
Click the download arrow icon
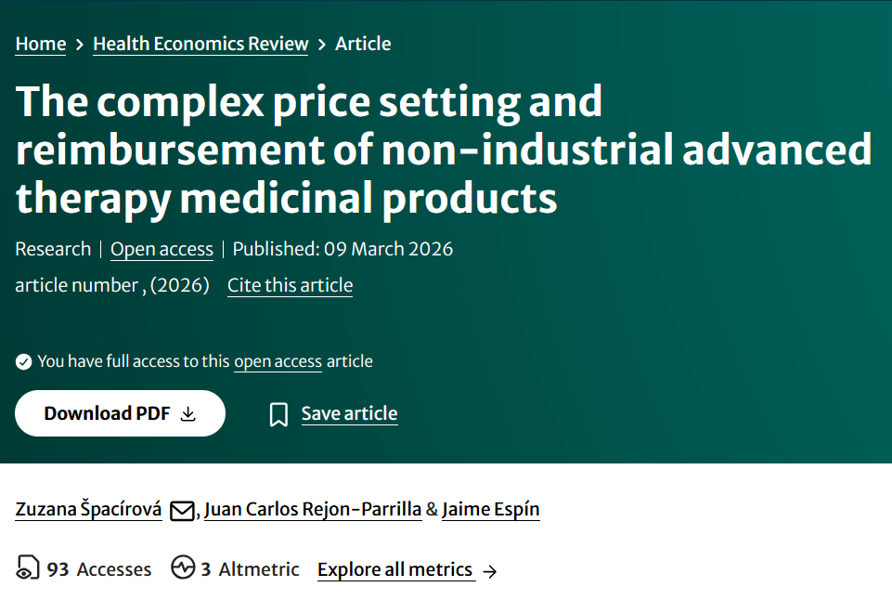pyautogui.click(x=188, y=414)
